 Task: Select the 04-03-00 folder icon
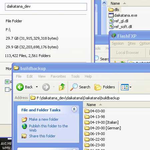point(87,111)
